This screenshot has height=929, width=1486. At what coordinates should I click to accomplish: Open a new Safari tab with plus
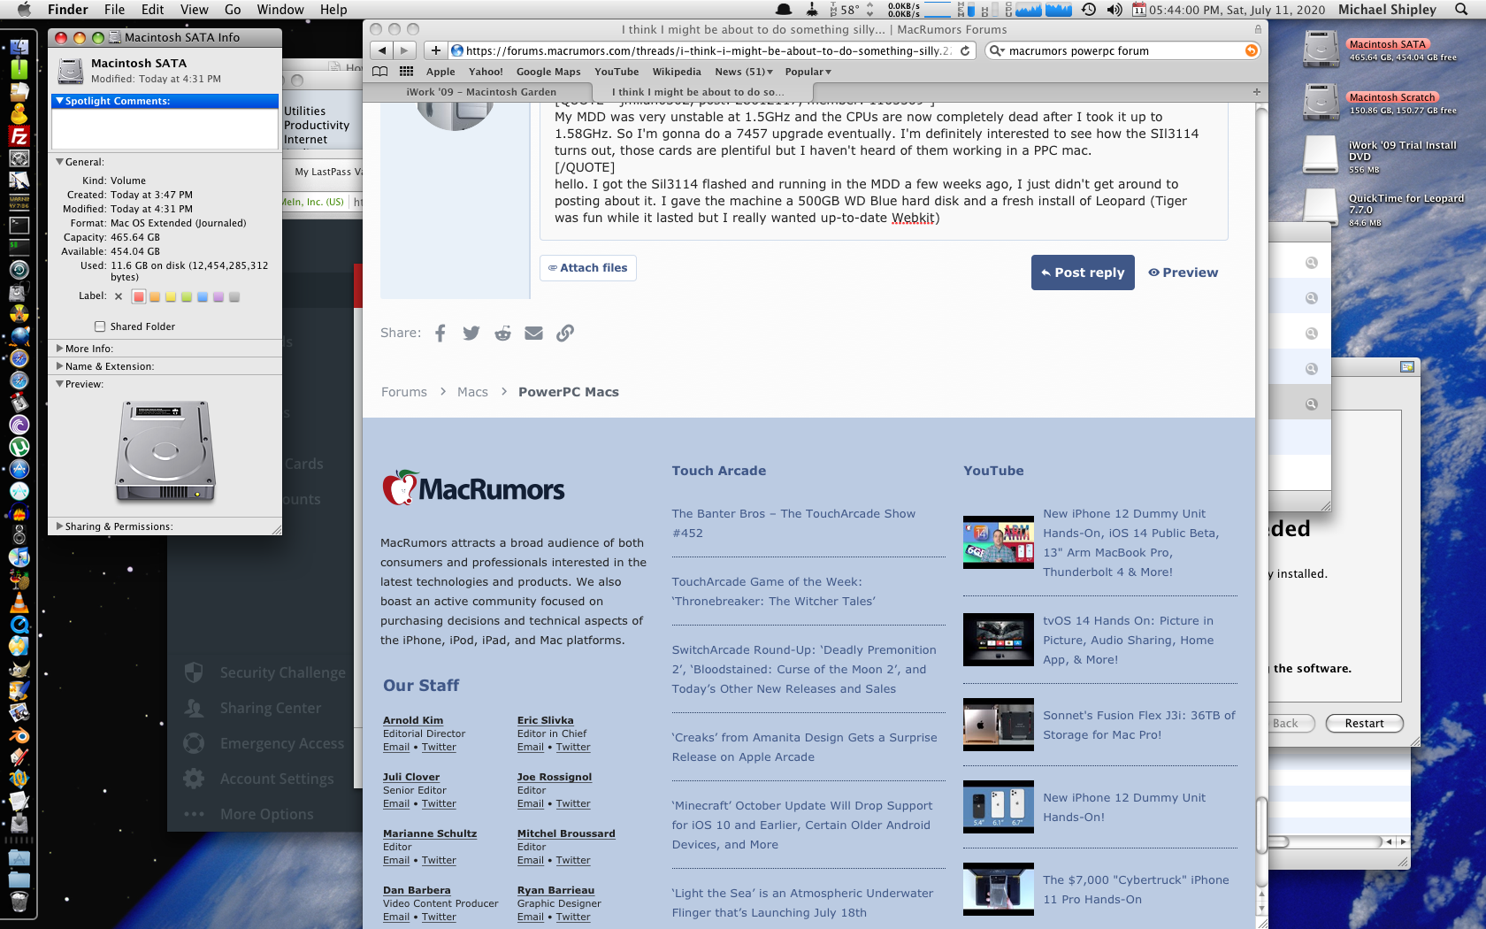pos(1256,92)
